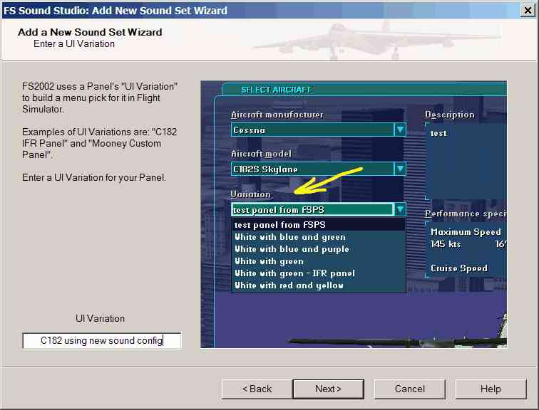
Task: Click the Next button
Action: (328, 389)
